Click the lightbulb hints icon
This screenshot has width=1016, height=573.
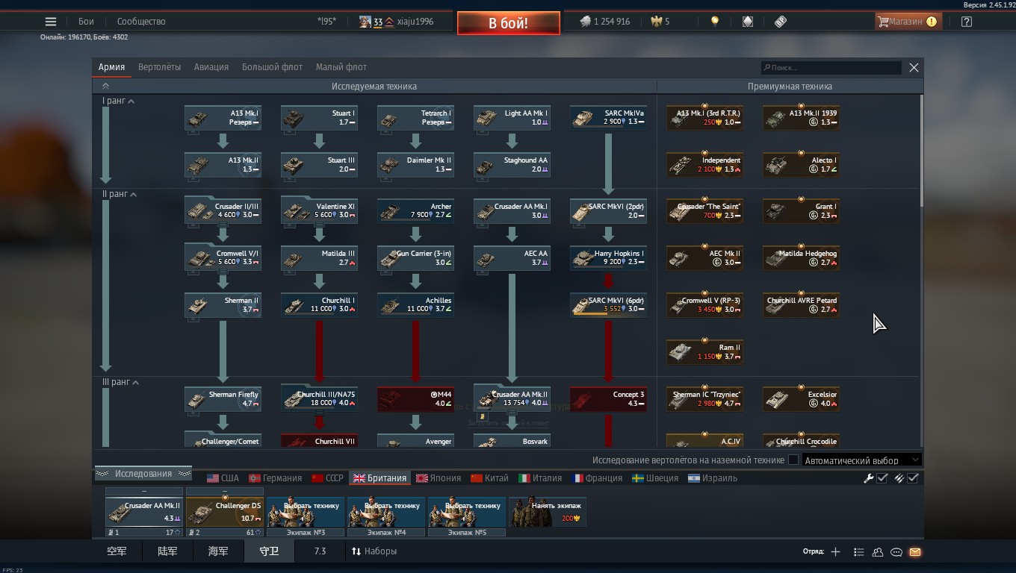[x=715, y=22]
